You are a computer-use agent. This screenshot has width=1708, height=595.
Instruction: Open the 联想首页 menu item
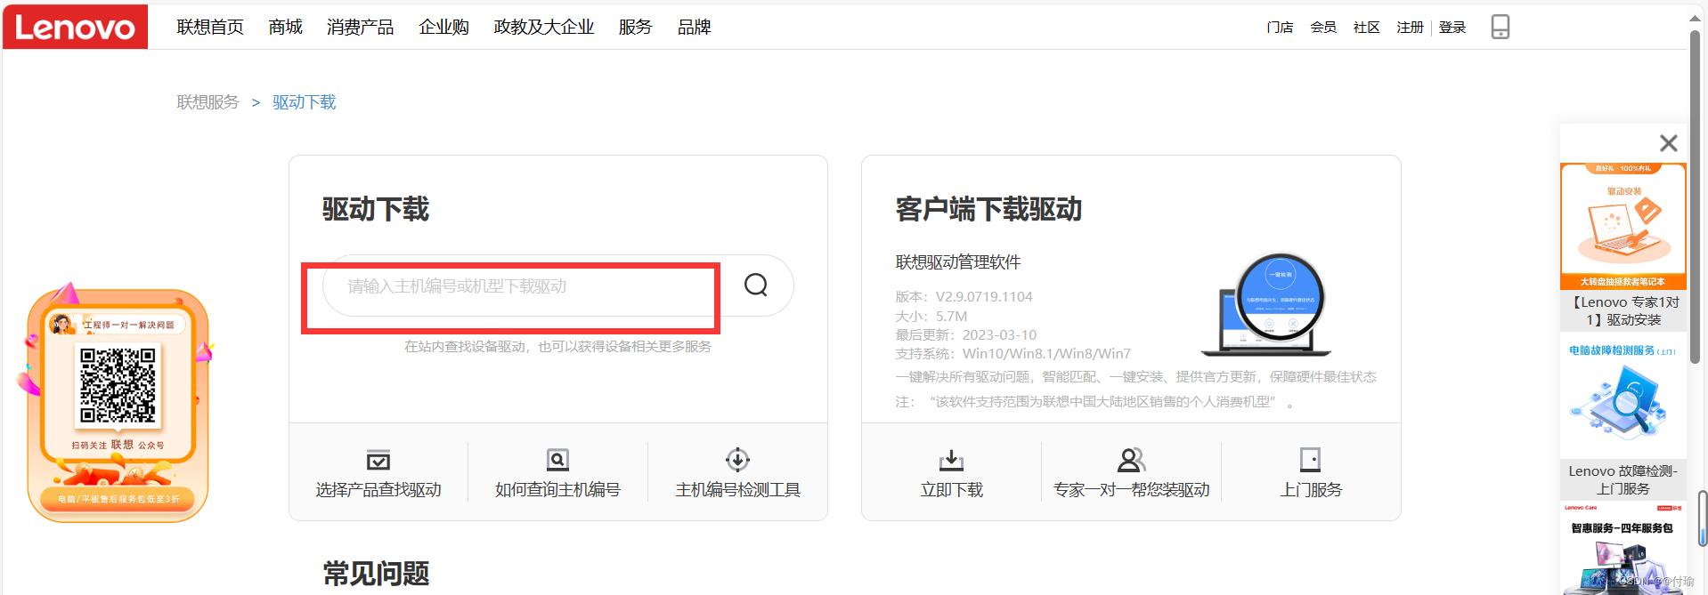pyautogui.click(x=210, y=28)
